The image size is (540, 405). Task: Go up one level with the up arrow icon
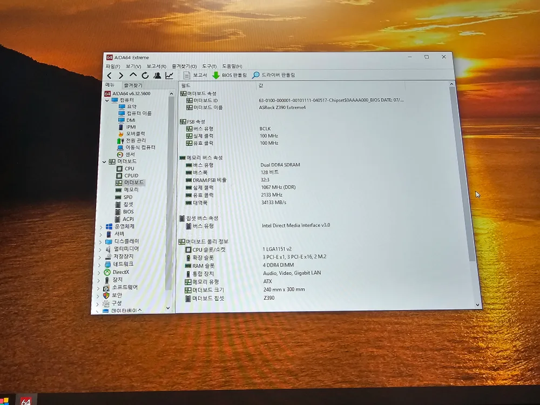[x=133, y=75]
